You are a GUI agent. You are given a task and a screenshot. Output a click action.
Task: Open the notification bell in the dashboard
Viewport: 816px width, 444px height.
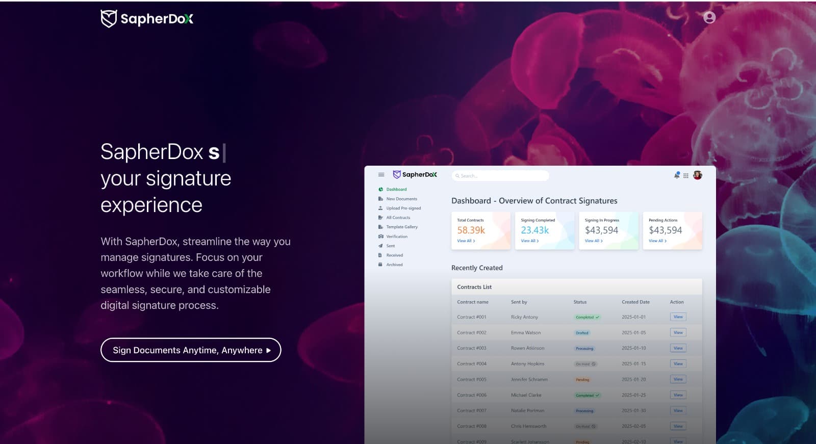677,175
